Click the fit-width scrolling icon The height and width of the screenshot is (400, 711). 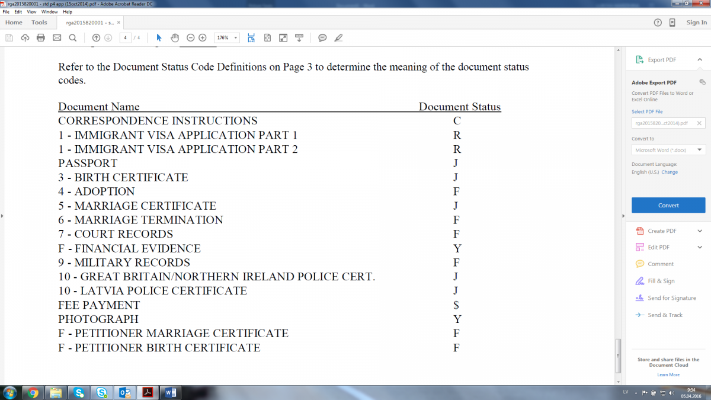coord(251,38)
